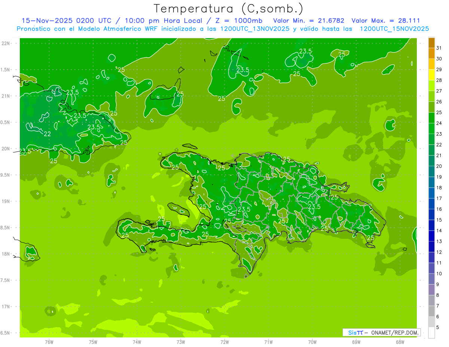Select the 74W longitude label
This screenshot has width=449, height=347.
(x=137, y=342)
